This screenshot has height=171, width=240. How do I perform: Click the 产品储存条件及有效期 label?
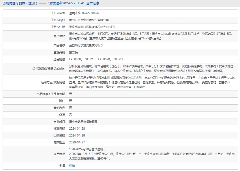50,94
